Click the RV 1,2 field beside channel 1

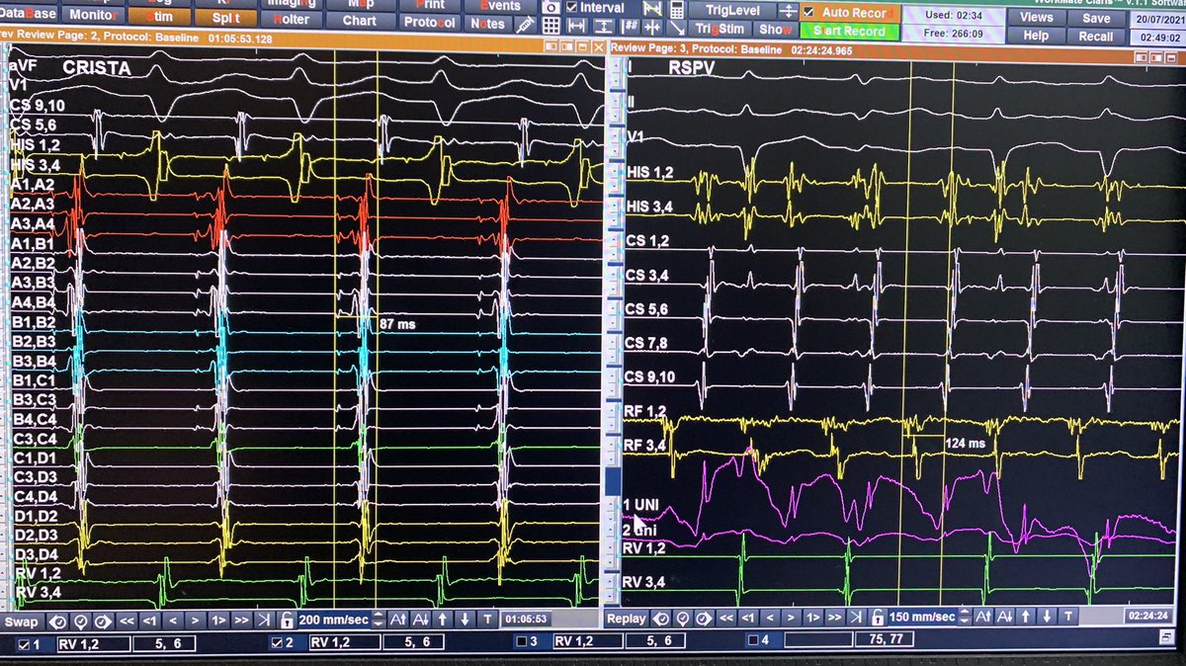94,644
